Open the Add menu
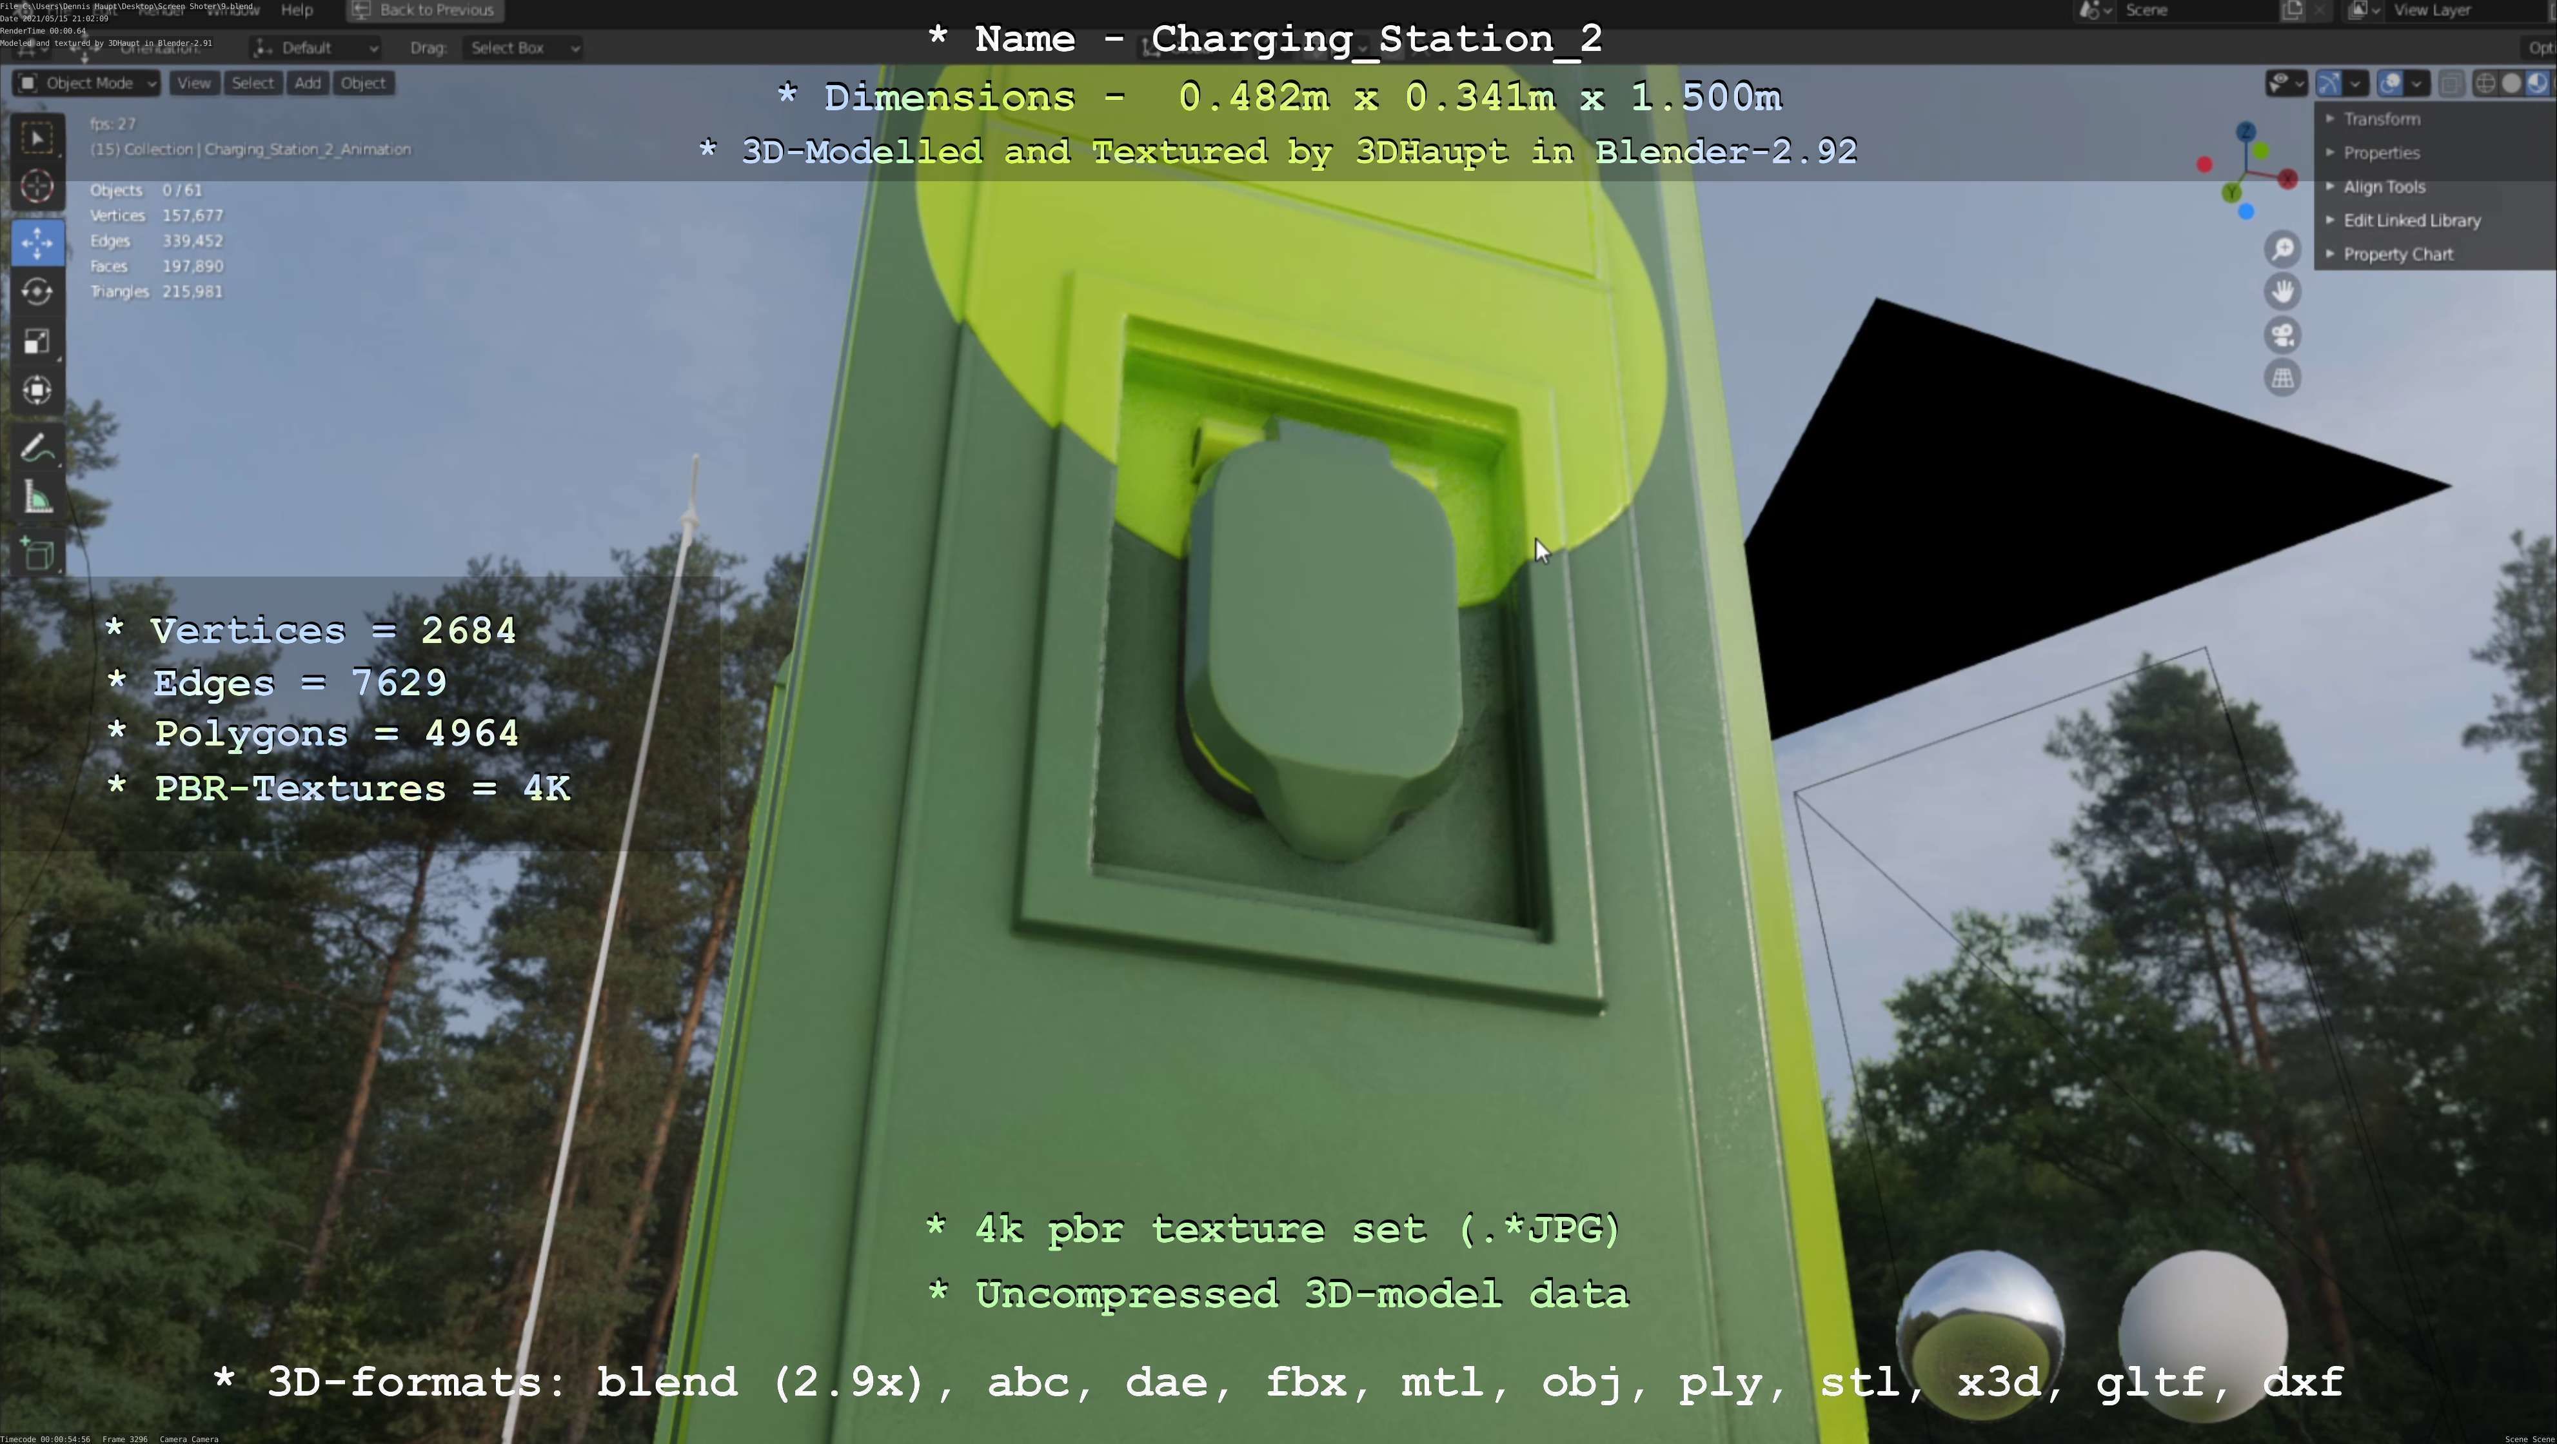This screenshot has width=2557, height=1444. pyautogui.click(x=308, y=83)
